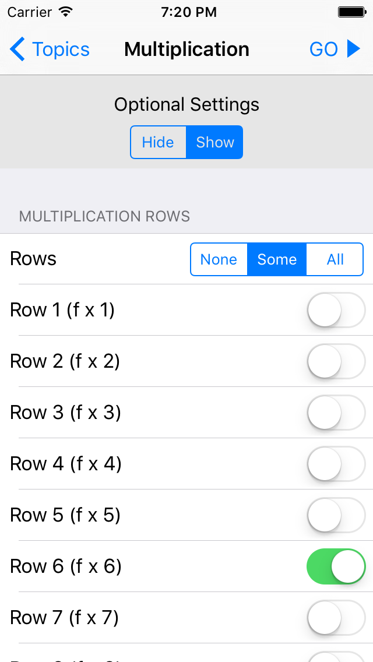This screenshot has width=373, height=662.
Task: Toggle on Row 4 (f x 4)
Action: click(336, 464)
